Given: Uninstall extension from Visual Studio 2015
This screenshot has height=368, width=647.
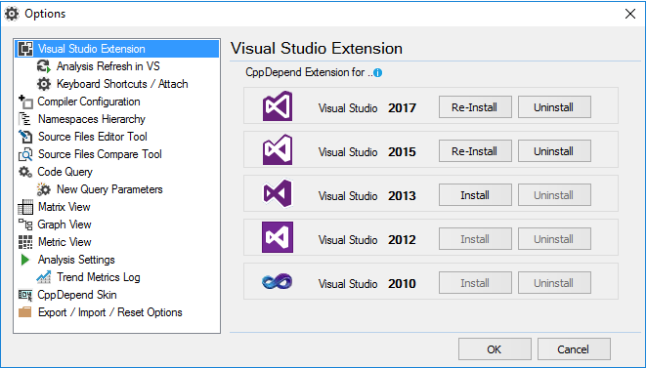Looking at the screenshot, I should coord(554,151).
